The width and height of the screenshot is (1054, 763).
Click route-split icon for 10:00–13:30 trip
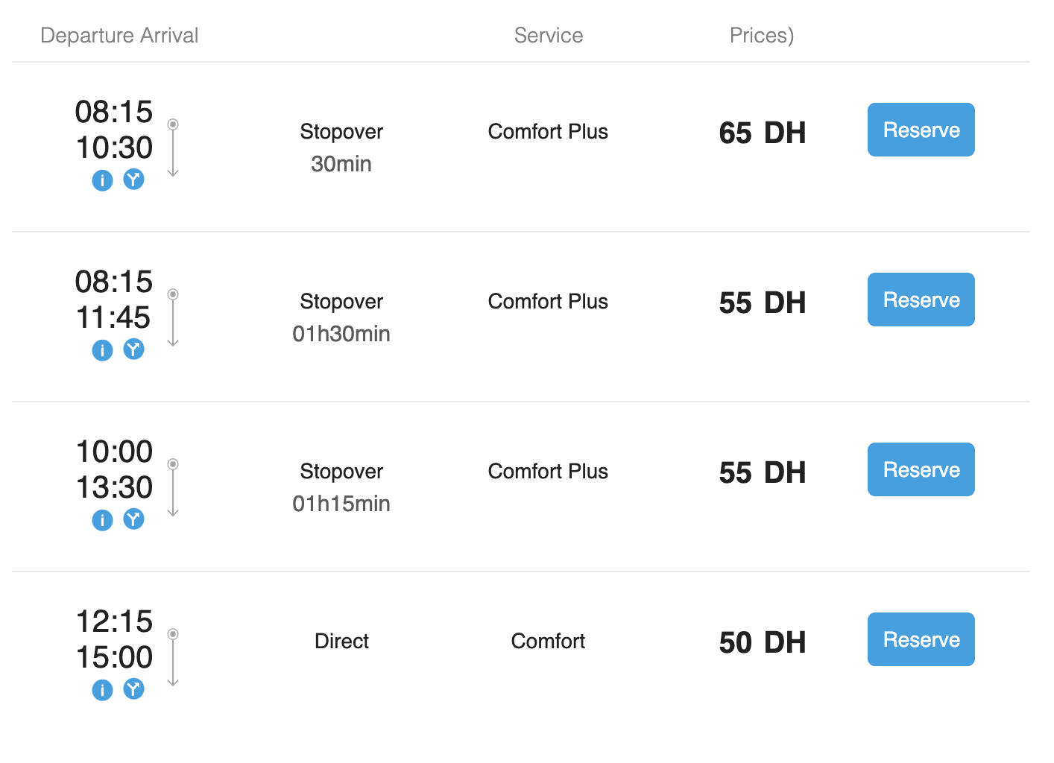pyautogui.click(x=133, y=519)
